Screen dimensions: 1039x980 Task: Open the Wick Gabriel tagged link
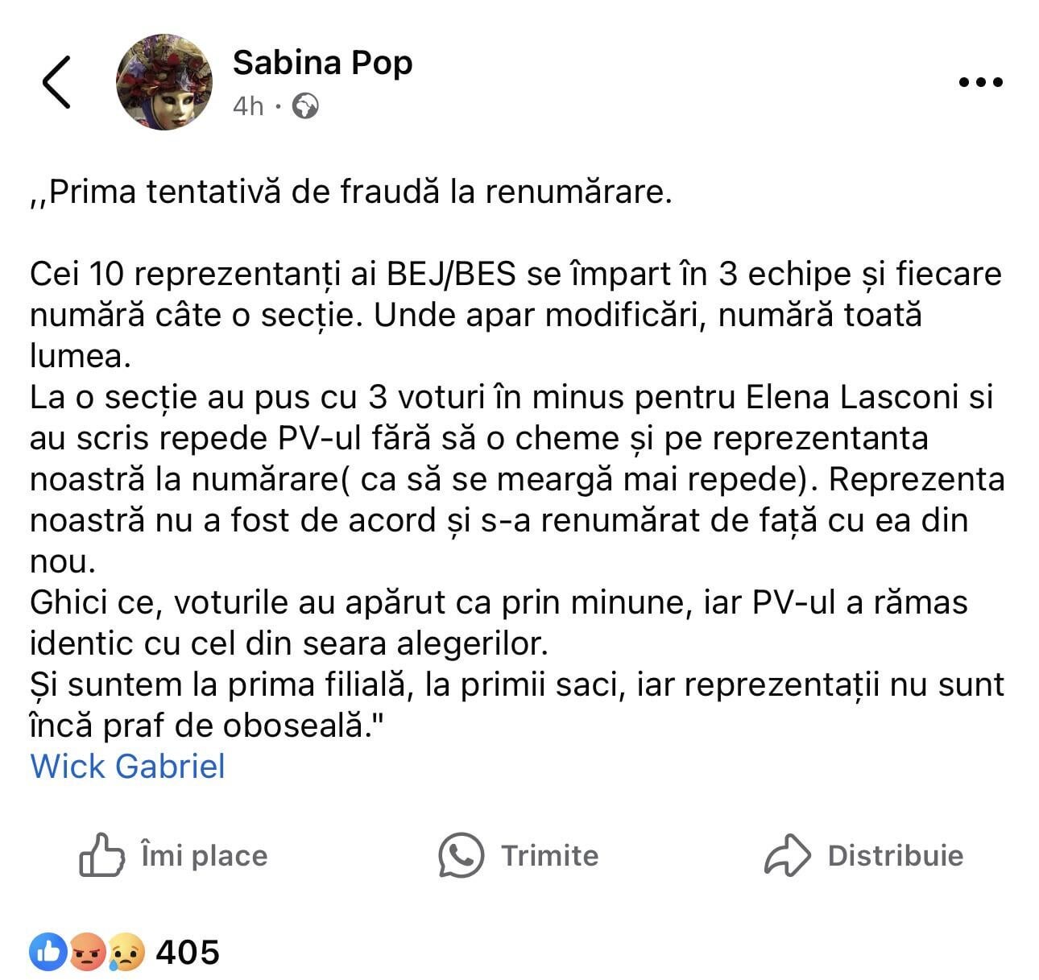pyautogui.click(x=127, y=766)
